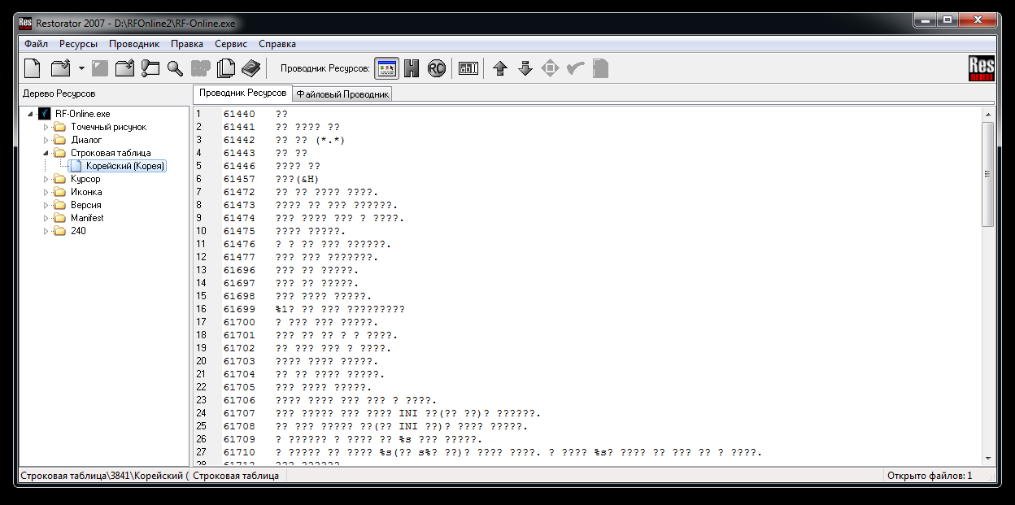This screenshot has height=505, width=1015.
Task: Click status bar path Строковая таблица\3841
Action: [103, 476]
